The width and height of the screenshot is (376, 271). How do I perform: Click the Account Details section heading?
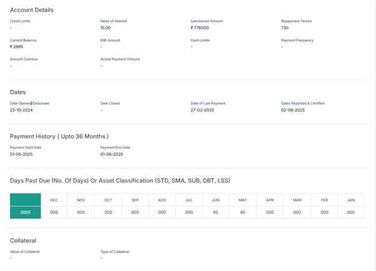click(31, 10)
